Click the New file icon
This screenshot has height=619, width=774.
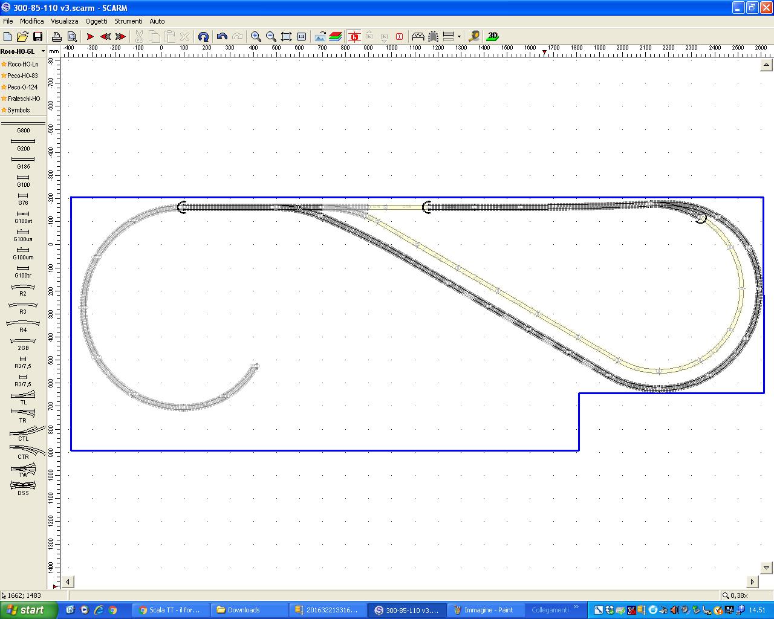pos(8,36)
